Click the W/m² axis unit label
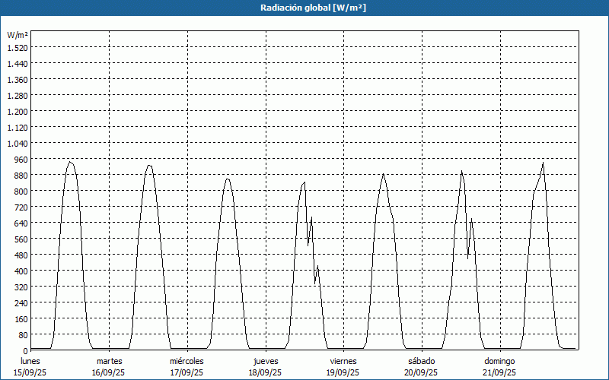Screen dimensions: 609x380 point(18,35)
